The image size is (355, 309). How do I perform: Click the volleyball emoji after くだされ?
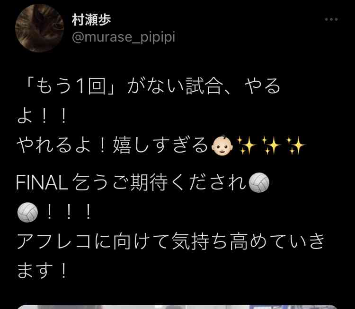pos(259,182)
